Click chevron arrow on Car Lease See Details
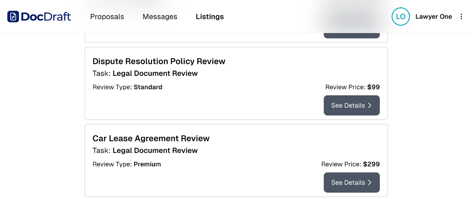Screen dimensions: 472x199 (x=370, y=183)
